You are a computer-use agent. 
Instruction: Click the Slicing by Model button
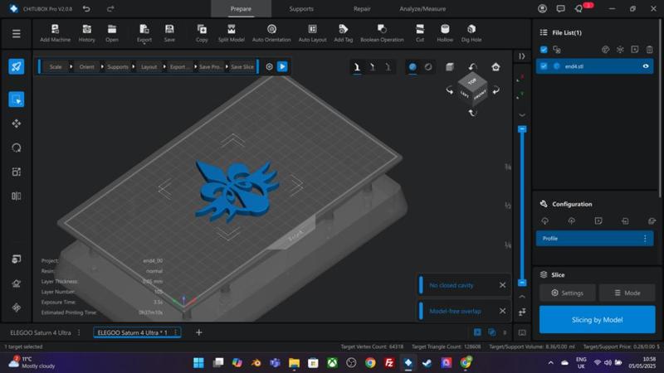coord(597,320)
